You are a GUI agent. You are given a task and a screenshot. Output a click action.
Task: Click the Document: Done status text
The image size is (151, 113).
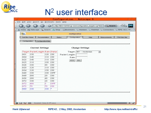45,103
